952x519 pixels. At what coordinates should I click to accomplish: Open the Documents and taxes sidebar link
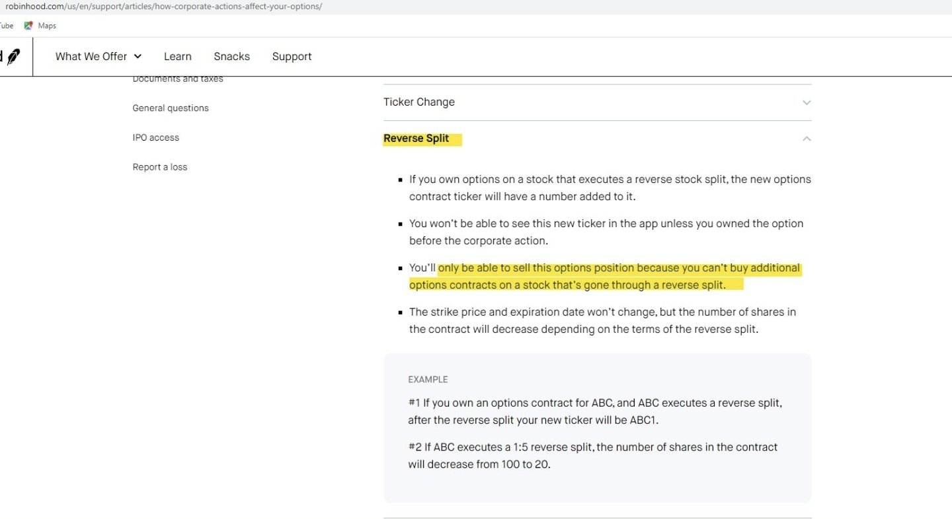coord(178,79)
